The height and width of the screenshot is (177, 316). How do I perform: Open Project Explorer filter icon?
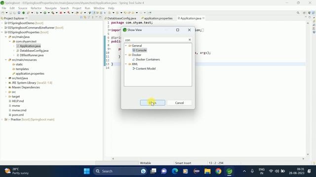[x=89, y=18]
